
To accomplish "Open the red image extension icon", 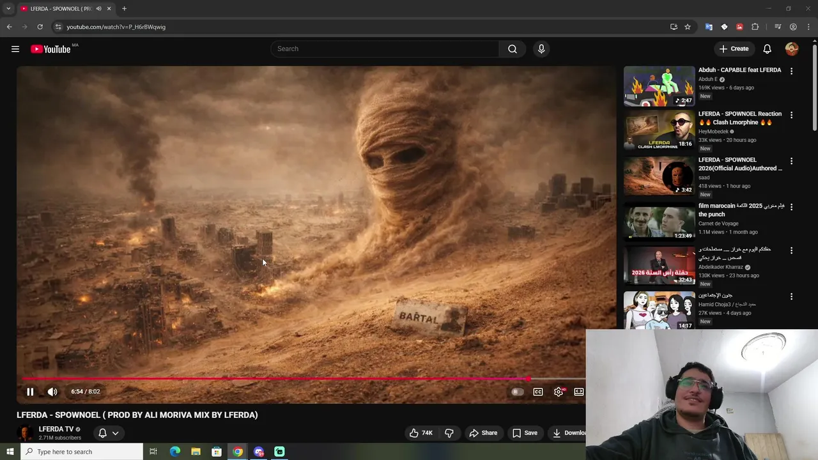I will [x=739, y=27].
